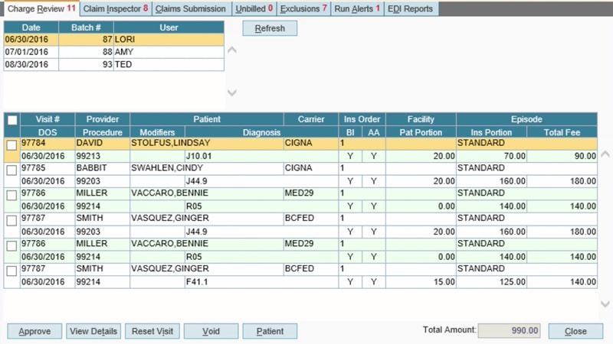Click the Reset Visit button

[152, 331]
